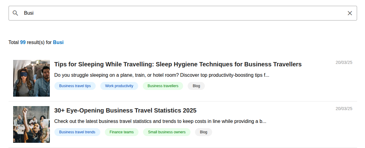Viewport: 365px width, 148px height.
Task: Choose the "Small business owners" tag
Action: [x=167, y=132]
